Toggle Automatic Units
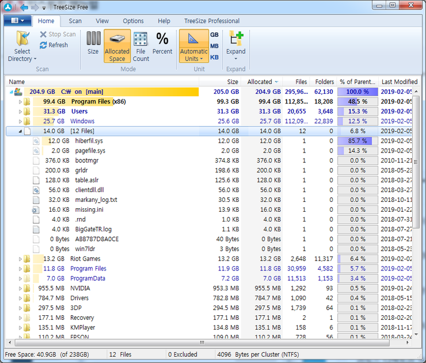The height and width of the screenshot is (363, 426). [194, 46]
